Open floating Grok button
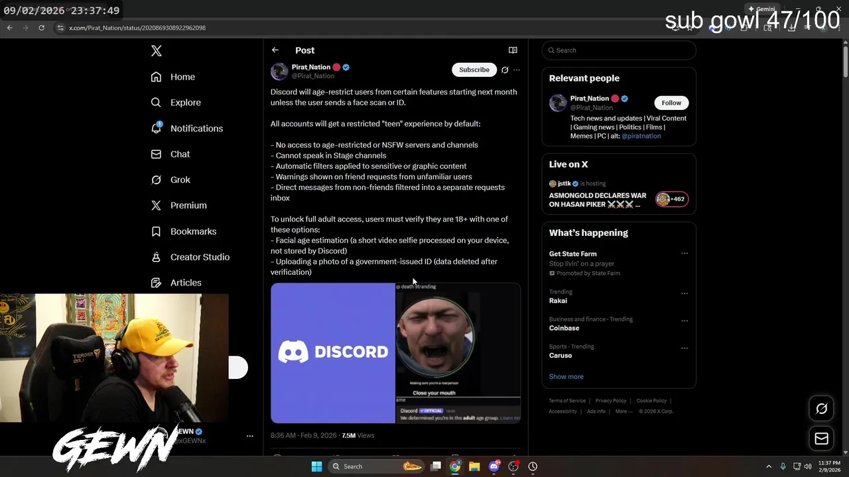The image size is (849, 477). pos(821,409)
